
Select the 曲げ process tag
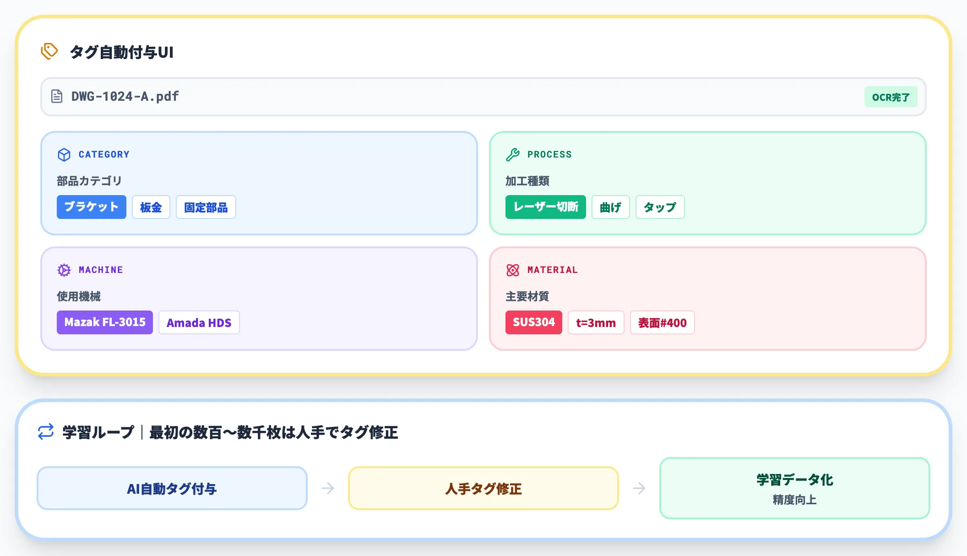(610, 207)
